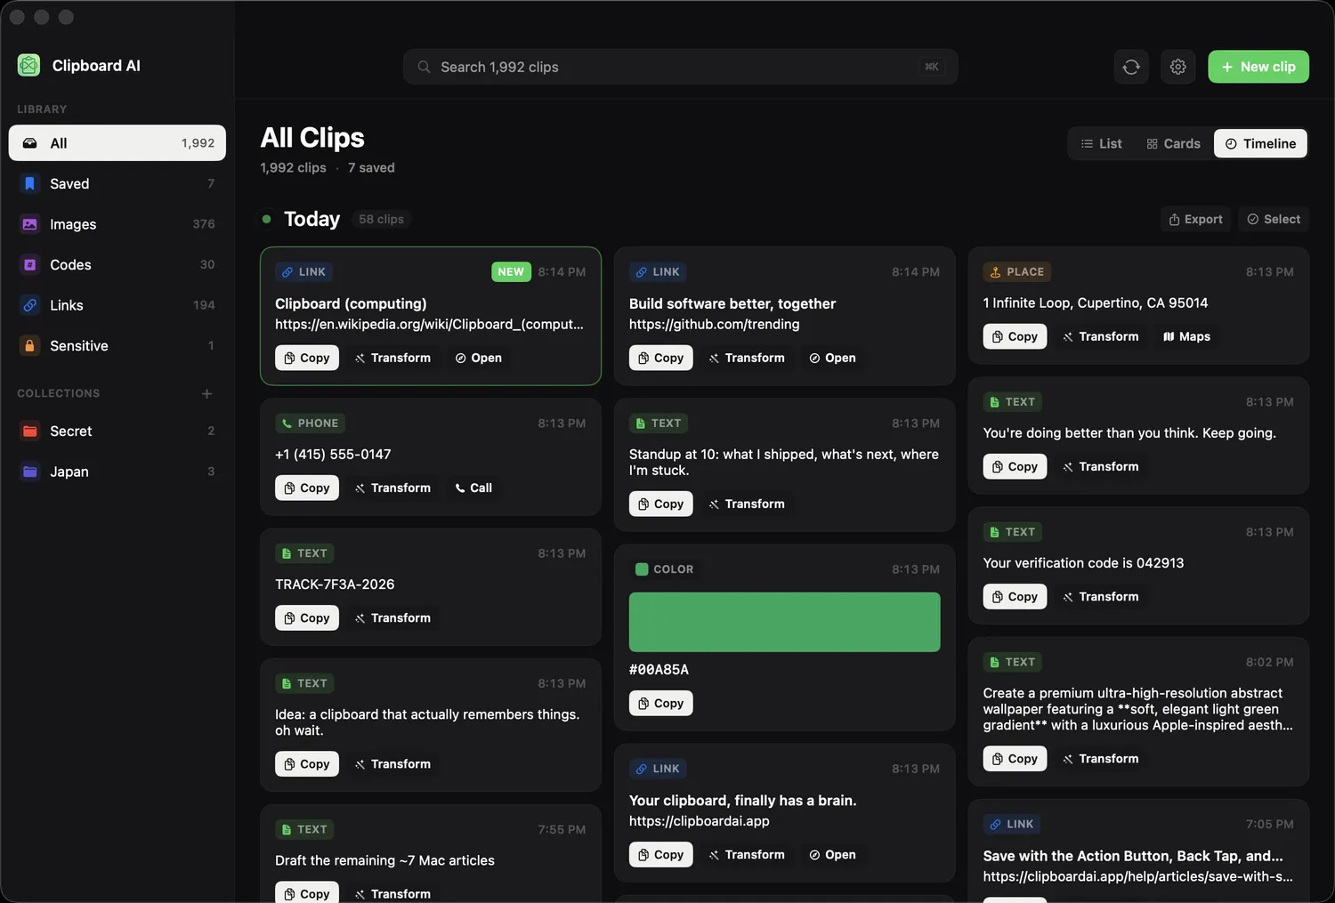Open the Secret collection
This screenshot has width=1335, height=903.
click(x=117, y=431)
